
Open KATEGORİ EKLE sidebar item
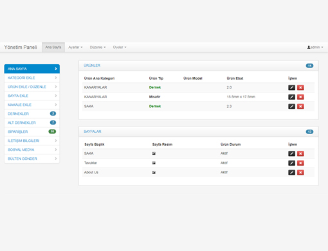32,78
